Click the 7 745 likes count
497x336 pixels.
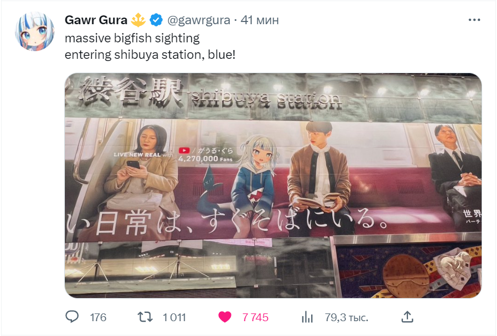pos(255,317)
